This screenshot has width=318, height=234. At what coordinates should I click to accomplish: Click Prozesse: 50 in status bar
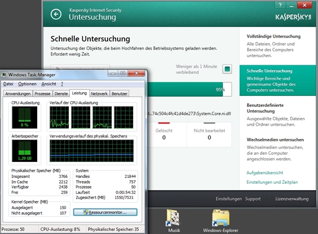click(13, 229)
